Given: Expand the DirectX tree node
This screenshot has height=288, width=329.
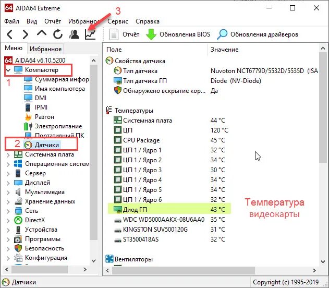Looking at the screenshot, I should (x=8, y=220).
